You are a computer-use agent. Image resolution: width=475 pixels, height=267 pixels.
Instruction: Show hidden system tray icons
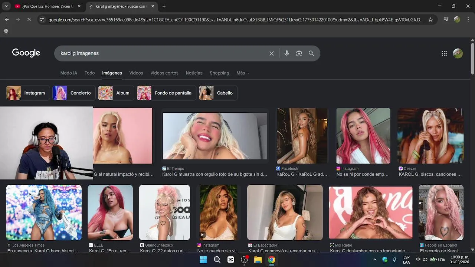tap(375, 260)
